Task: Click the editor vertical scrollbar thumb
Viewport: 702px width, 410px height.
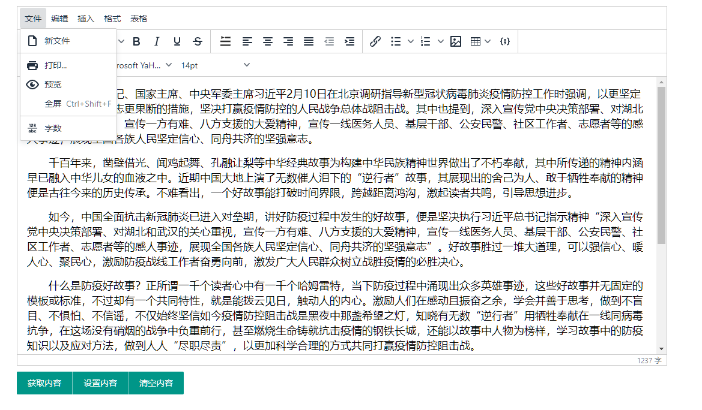Action: 661,165
